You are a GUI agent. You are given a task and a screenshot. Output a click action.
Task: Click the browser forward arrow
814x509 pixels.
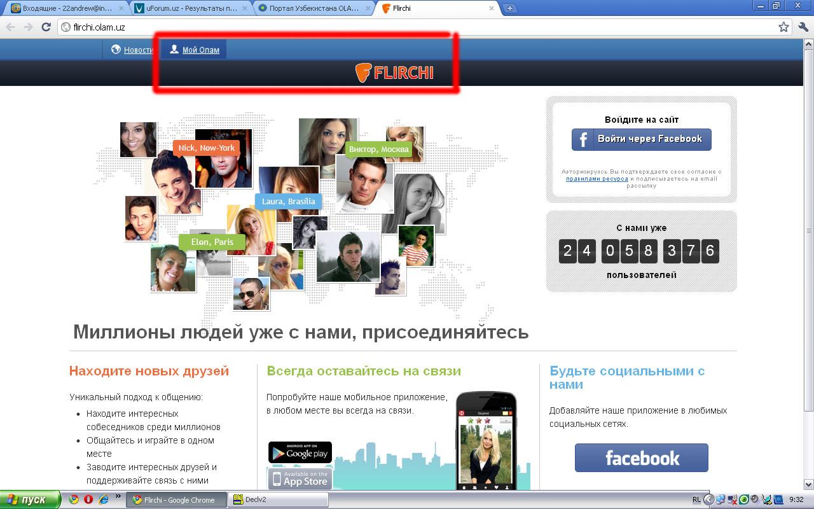tap(28, 27)
